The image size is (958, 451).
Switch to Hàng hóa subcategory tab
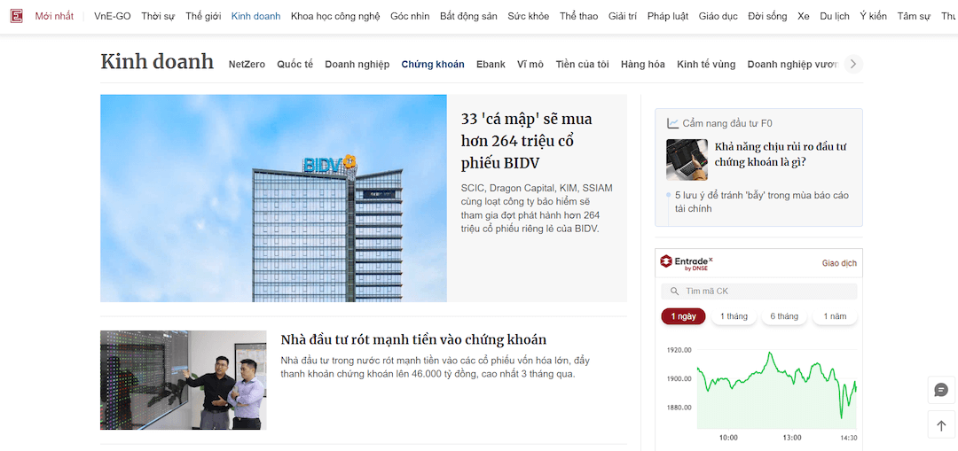[643, 64]
